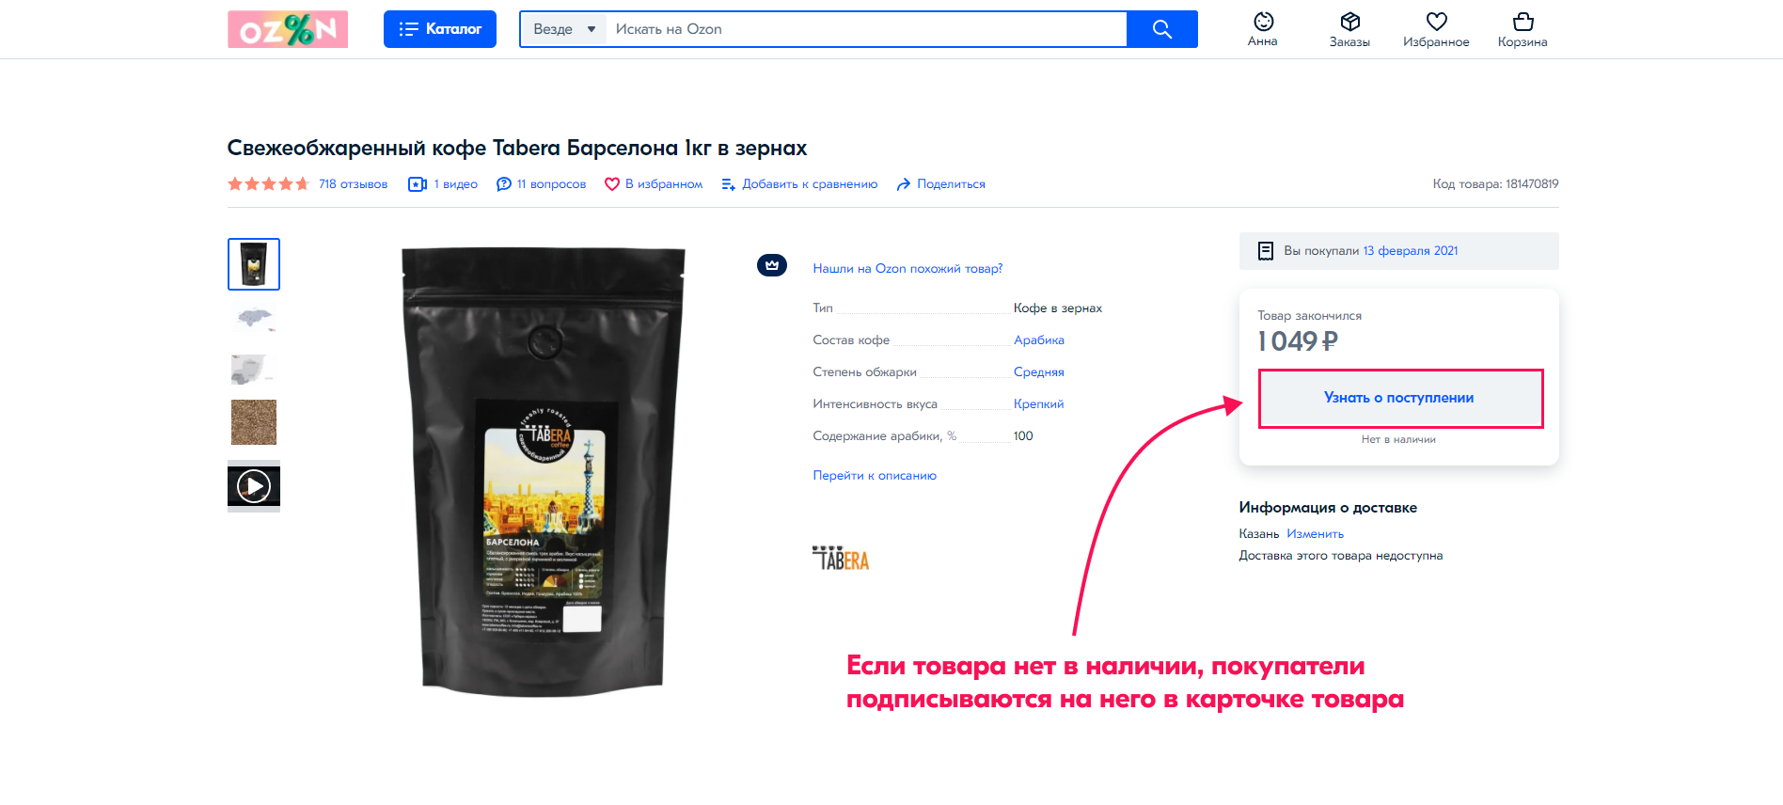Open Избранное heart icon in header
This screenshot has height=805, width=1783.
1436,22
